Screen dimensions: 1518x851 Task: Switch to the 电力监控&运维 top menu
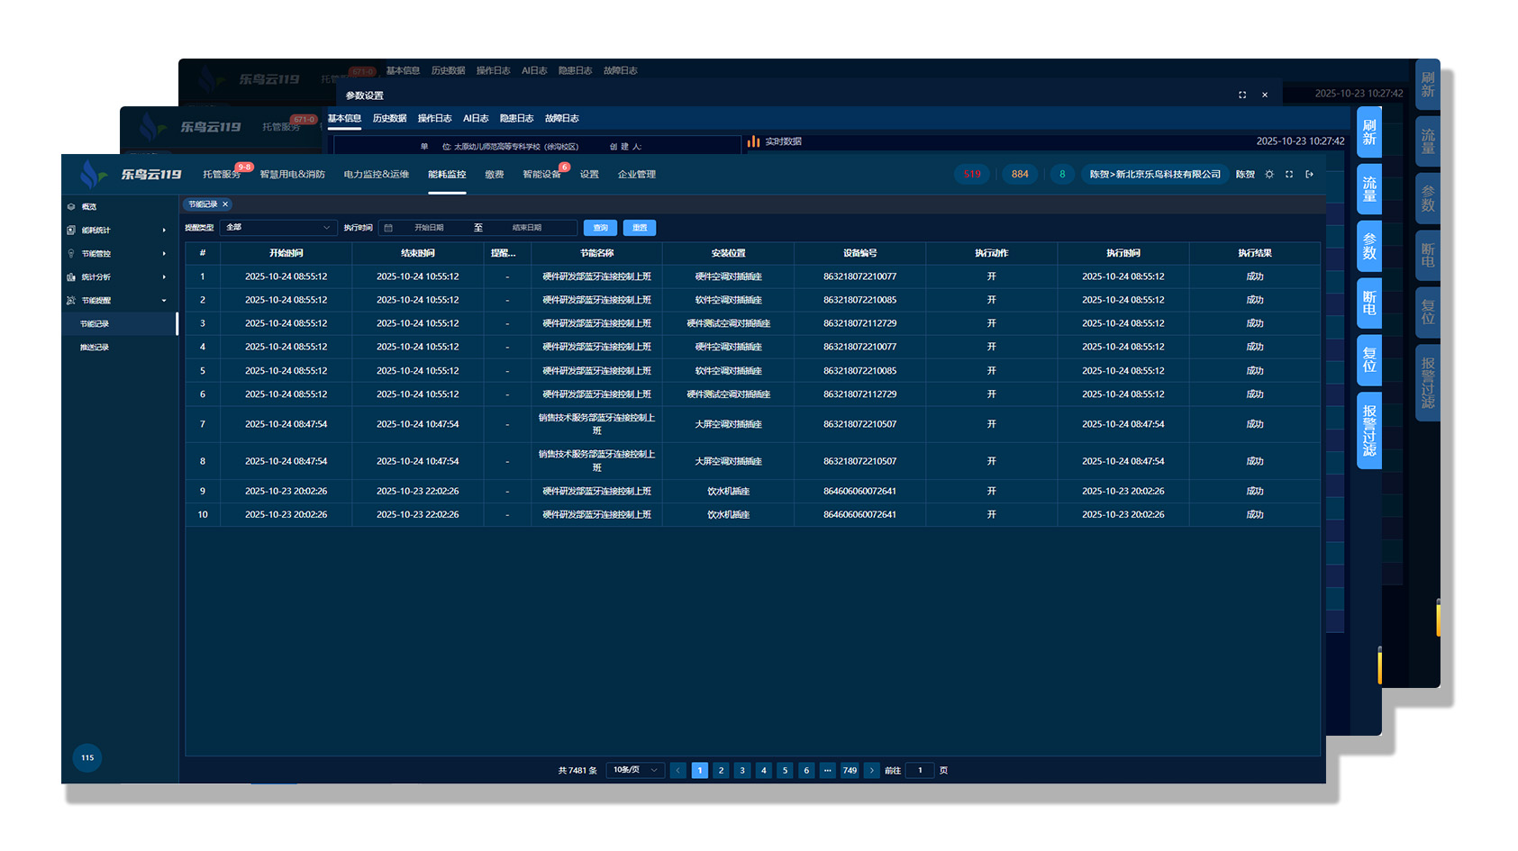click(x=376, y=175)
